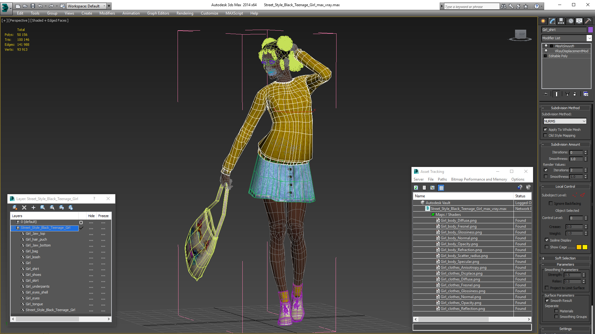
Task: Open the MAXScript menu
Action: click(234, 13)
